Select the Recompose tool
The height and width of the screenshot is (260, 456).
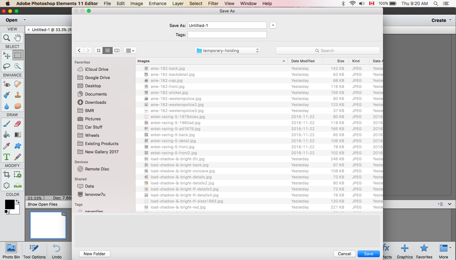18,175
